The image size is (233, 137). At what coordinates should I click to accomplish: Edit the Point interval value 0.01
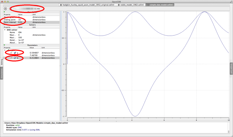[21, 22]
